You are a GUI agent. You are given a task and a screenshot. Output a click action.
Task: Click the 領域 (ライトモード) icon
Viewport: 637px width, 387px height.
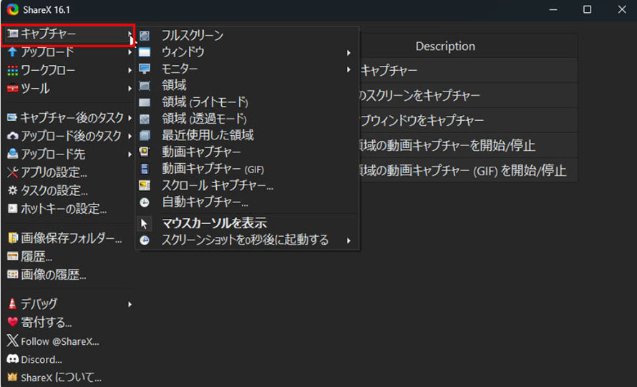tap(145, 102)
